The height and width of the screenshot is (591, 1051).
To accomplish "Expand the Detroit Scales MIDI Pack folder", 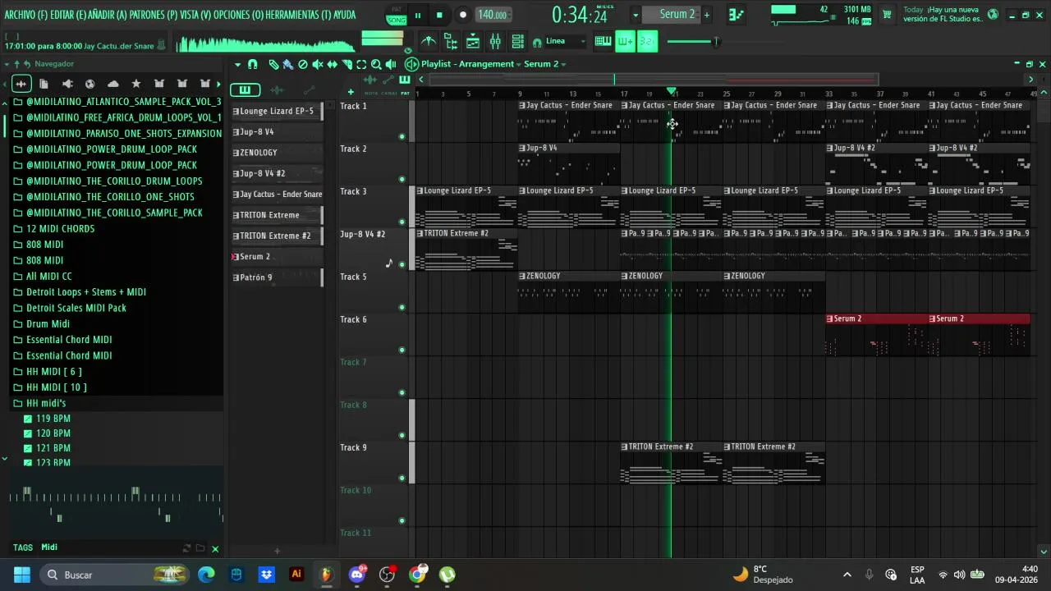I will 76,308.
